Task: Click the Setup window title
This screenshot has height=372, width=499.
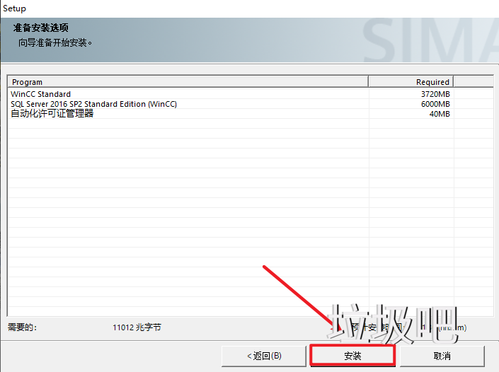Action: (14, 8)
